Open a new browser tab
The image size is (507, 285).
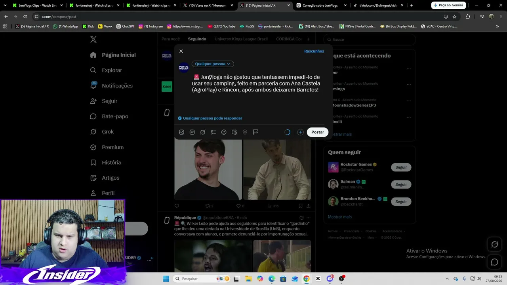point(412,6)
